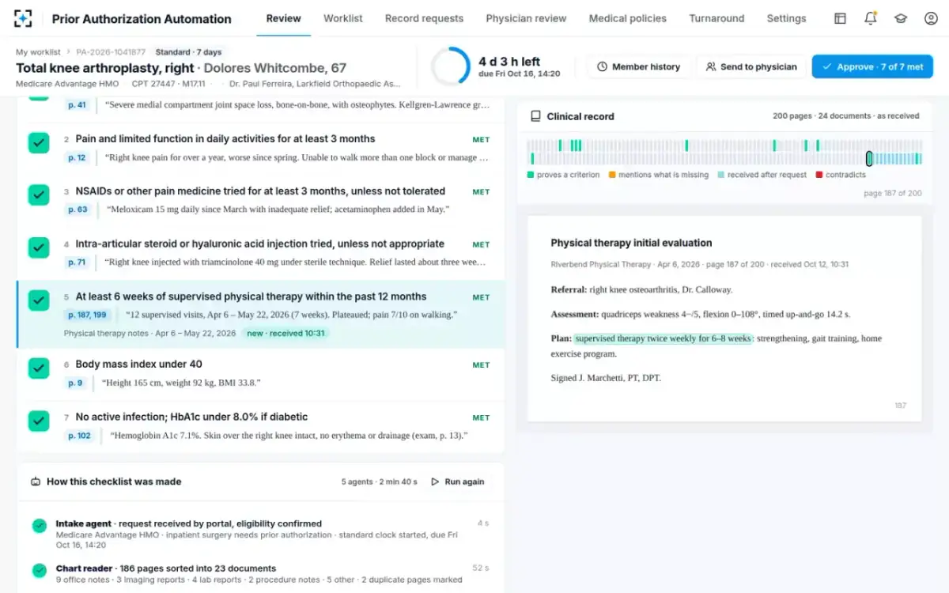The height and width of the screenshot is (593, 949).
Task: Open the Medical policies tab
Action: tap(628, 18)
